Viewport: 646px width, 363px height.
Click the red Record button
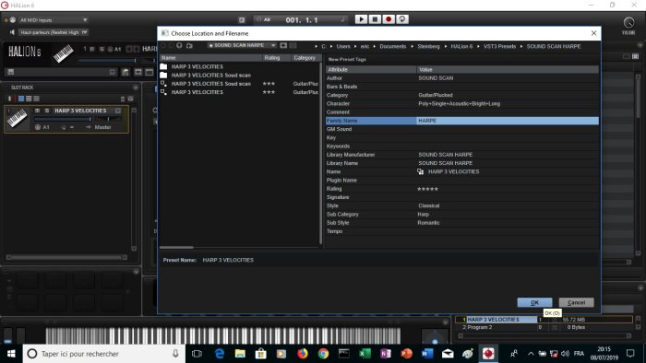point(389,19)
